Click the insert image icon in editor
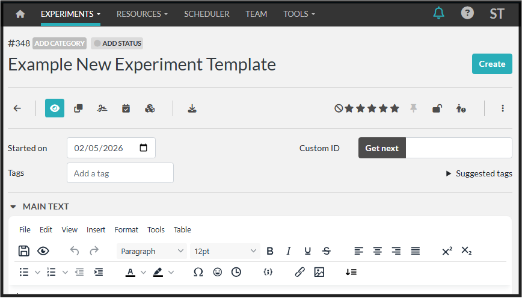 [319, 272]
